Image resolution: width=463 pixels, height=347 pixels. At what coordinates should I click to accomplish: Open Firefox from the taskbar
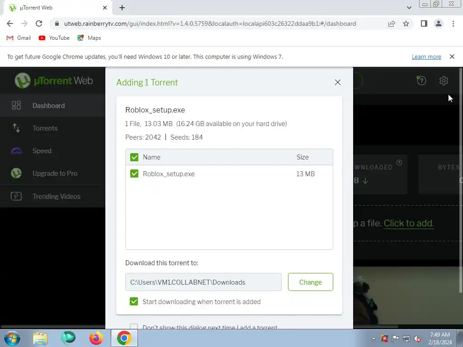(96, 338)
